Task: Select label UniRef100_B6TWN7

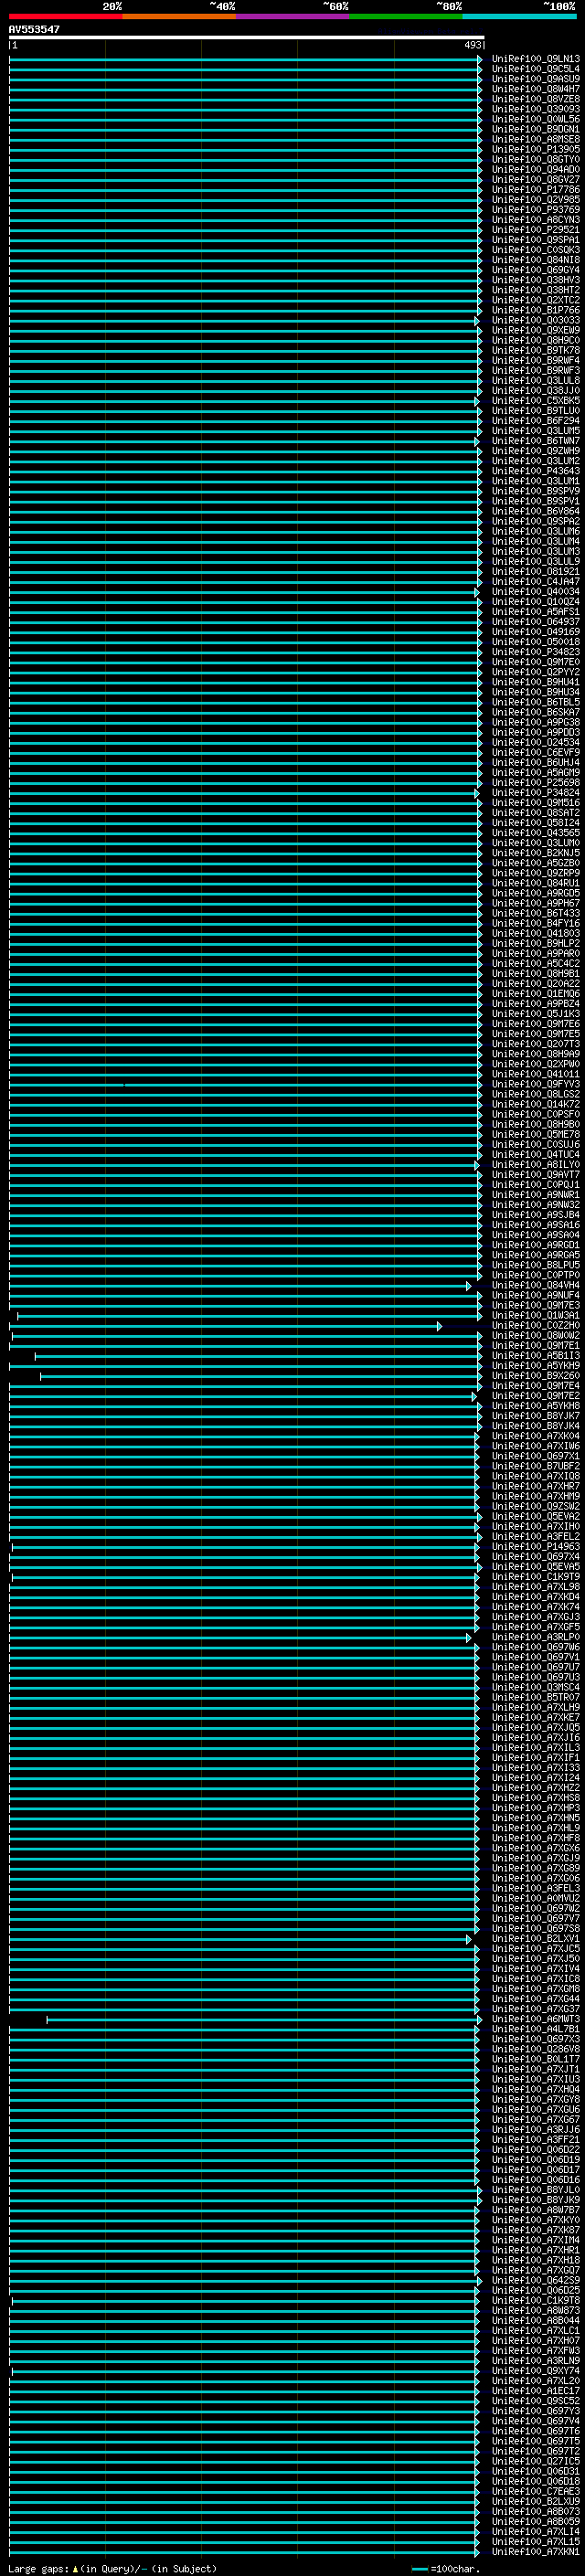Action: point(535,441)
